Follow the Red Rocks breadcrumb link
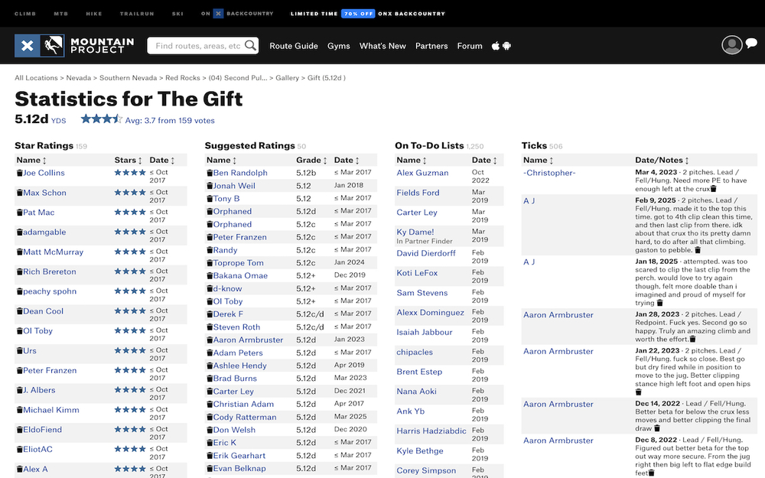The width and height of the screenshot is (765, 478). pyautogui.click(x=182, y=78)
